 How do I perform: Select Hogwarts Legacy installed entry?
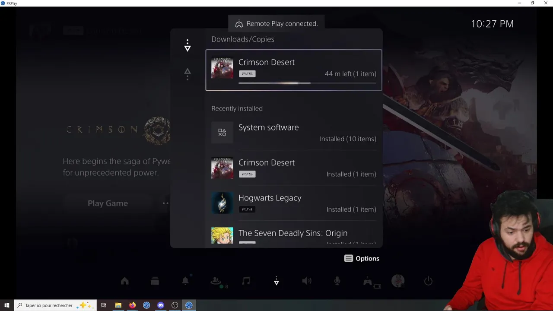click(294, 203)
